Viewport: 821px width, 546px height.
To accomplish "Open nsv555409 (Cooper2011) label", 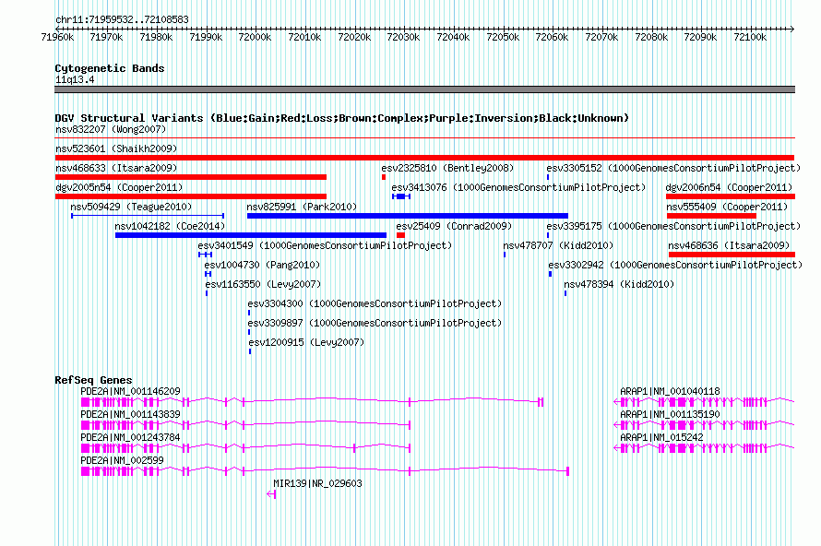I will tap(727, 207).
